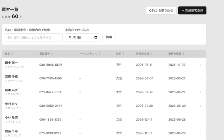The width and height of the screenshot is (224, 140).
Task: Select customer name 山本 麻衣
Action: (x=12, y=90)
